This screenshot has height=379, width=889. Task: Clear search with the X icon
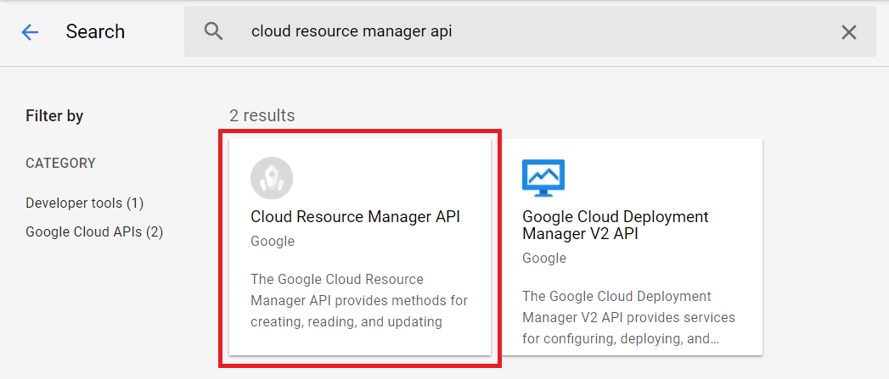848,32
